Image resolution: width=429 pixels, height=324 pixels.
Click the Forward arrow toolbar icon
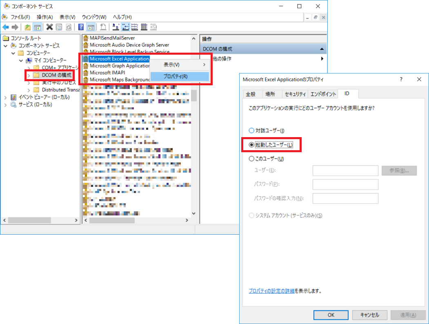(15, 27)
